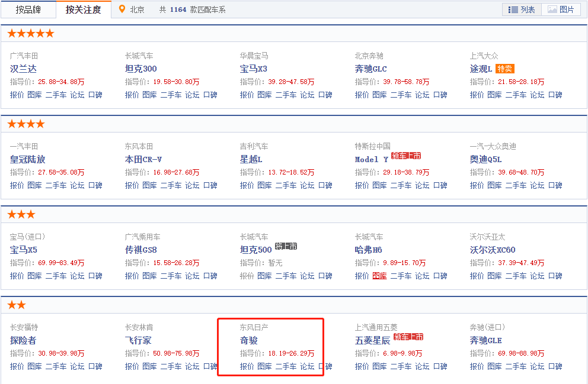Click 口碑 under 奔驰GLE
The height and width of the screenshot is (384, 588).
tap(555, 367)
